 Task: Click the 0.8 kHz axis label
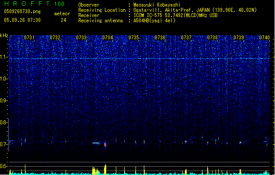coord(4,122)
